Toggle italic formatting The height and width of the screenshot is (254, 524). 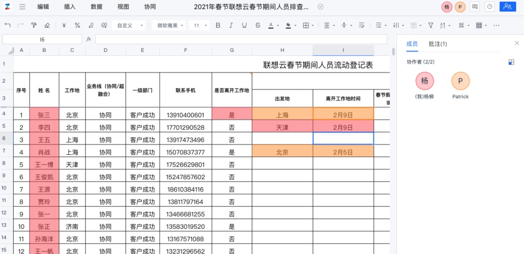click(231, 25)
